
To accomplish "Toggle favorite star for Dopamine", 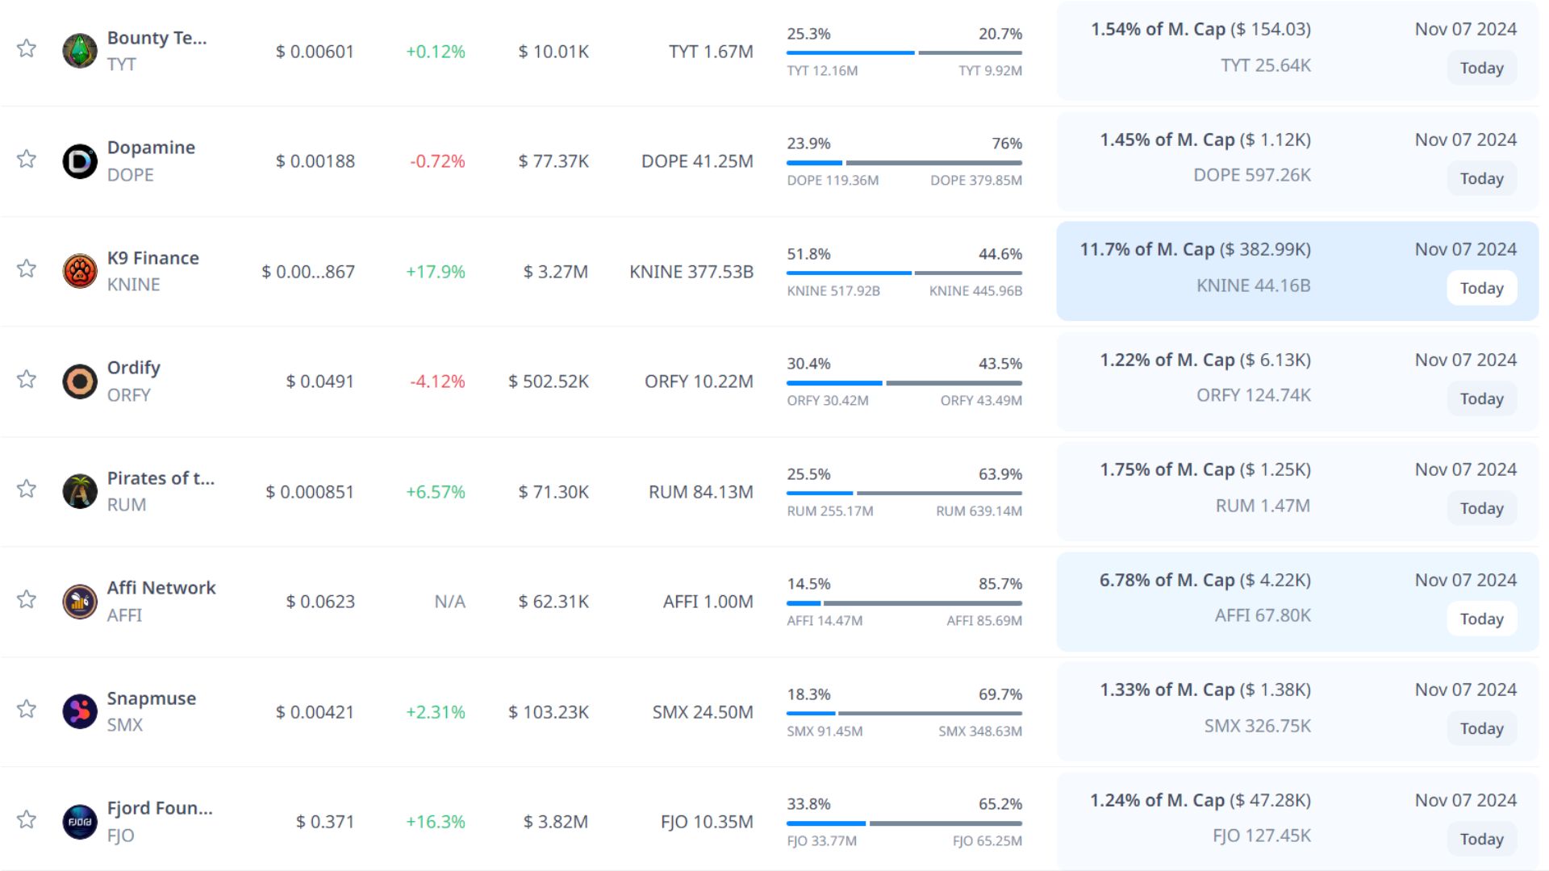I will coord(27,159).
